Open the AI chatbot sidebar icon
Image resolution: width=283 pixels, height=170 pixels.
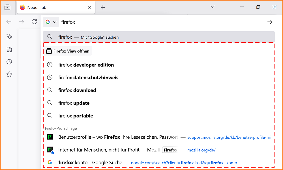tap(9, 37)
